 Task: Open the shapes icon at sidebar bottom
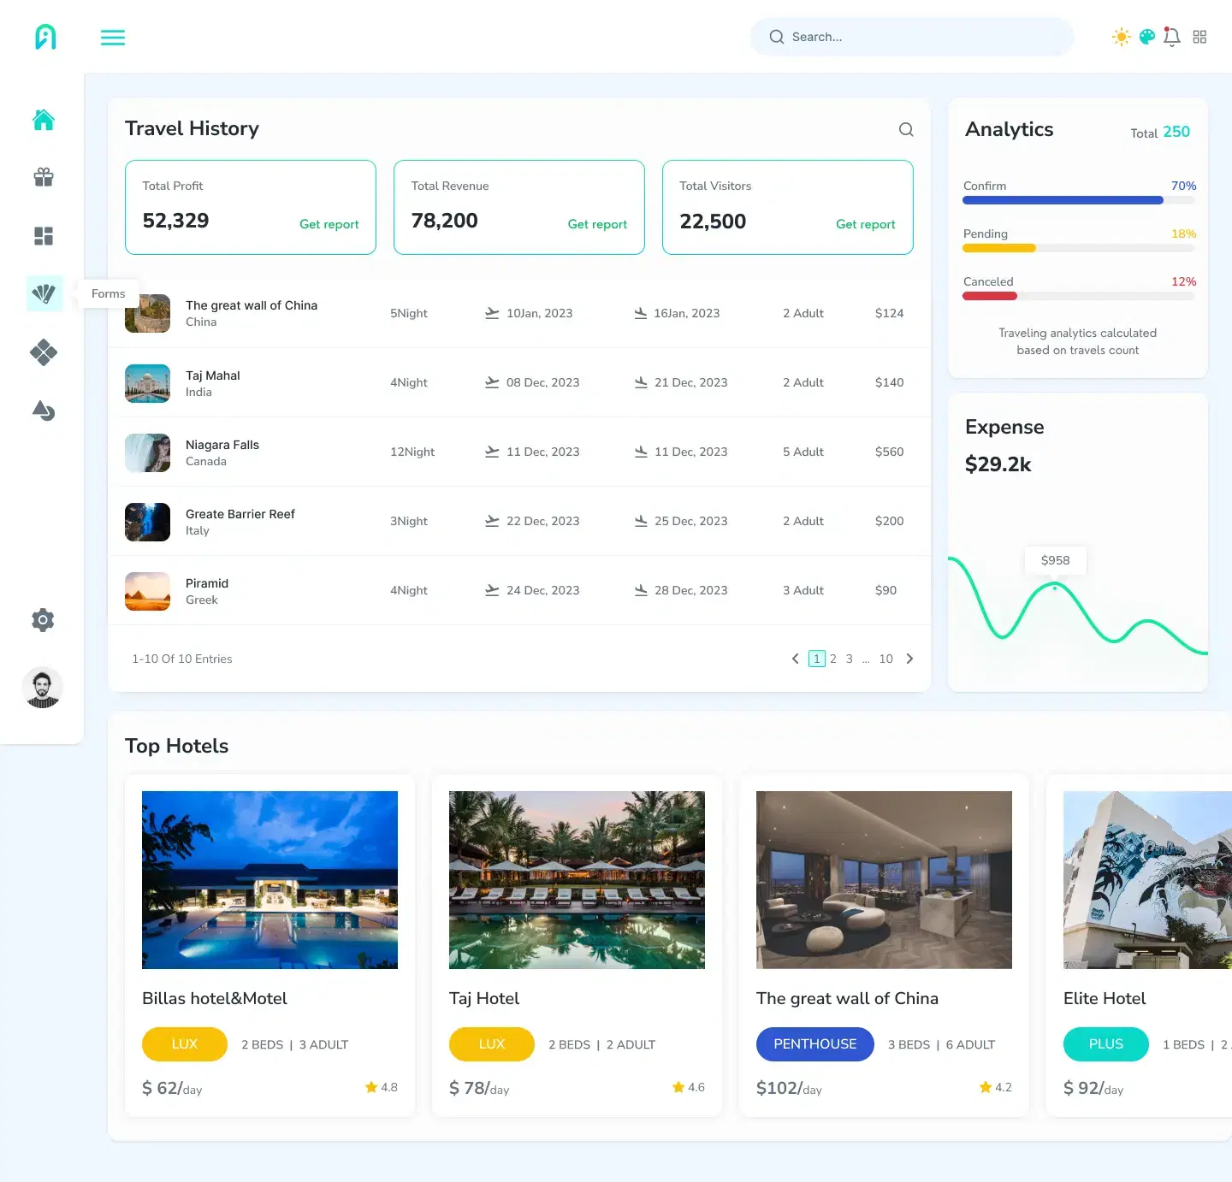(43, 411)
